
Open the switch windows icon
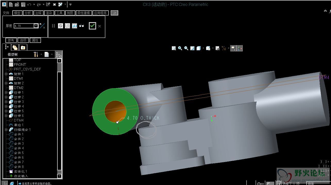[x=60, y=4]
